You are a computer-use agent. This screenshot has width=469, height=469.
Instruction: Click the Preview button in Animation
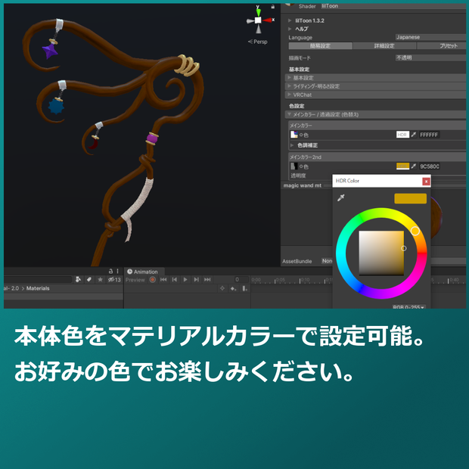135,280
